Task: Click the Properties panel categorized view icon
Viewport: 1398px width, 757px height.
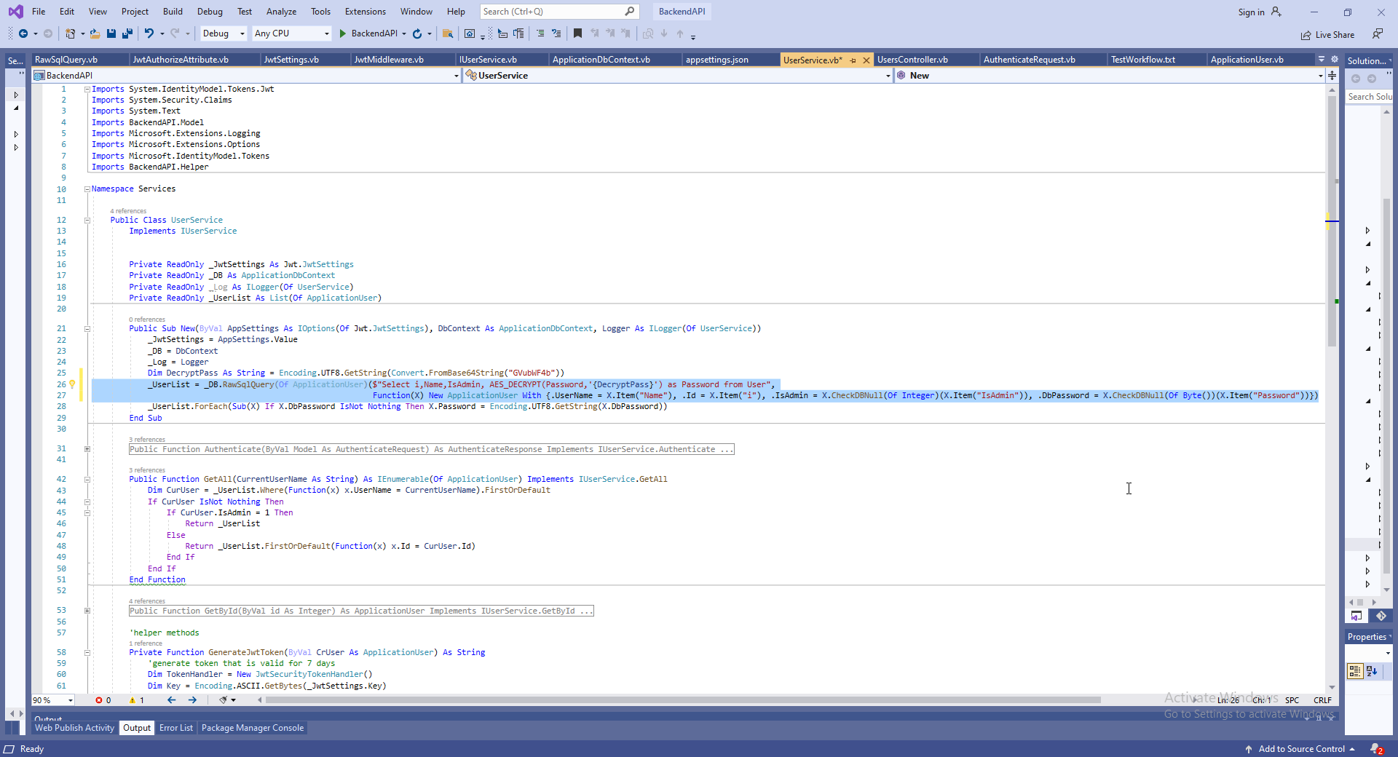Action: point(1355,671)
